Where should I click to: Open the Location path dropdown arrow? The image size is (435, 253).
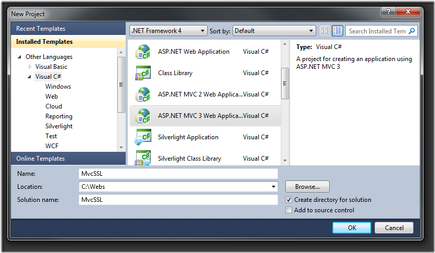pyautogui.click(x=273, y=187)
